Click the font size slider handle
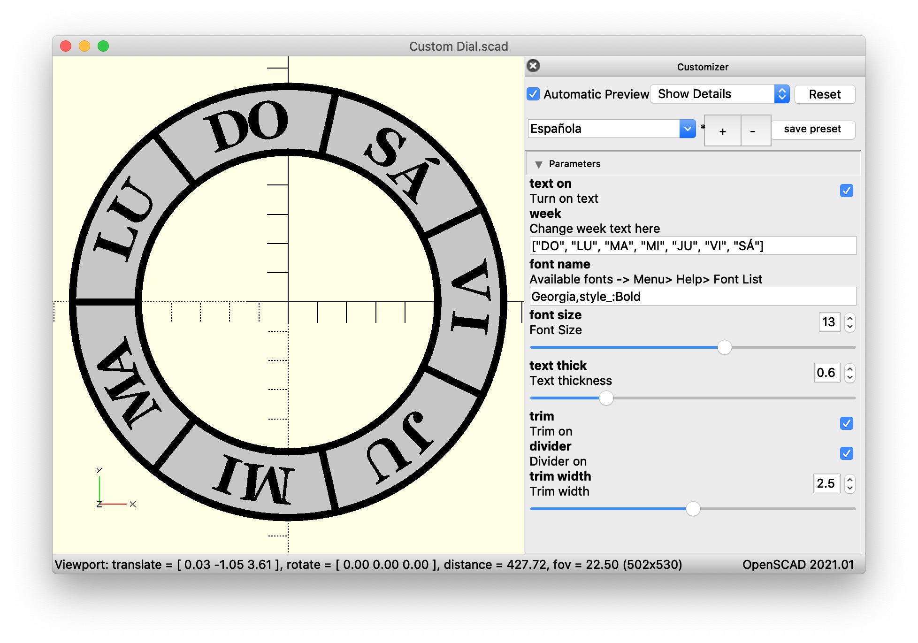 click(724, 347)
